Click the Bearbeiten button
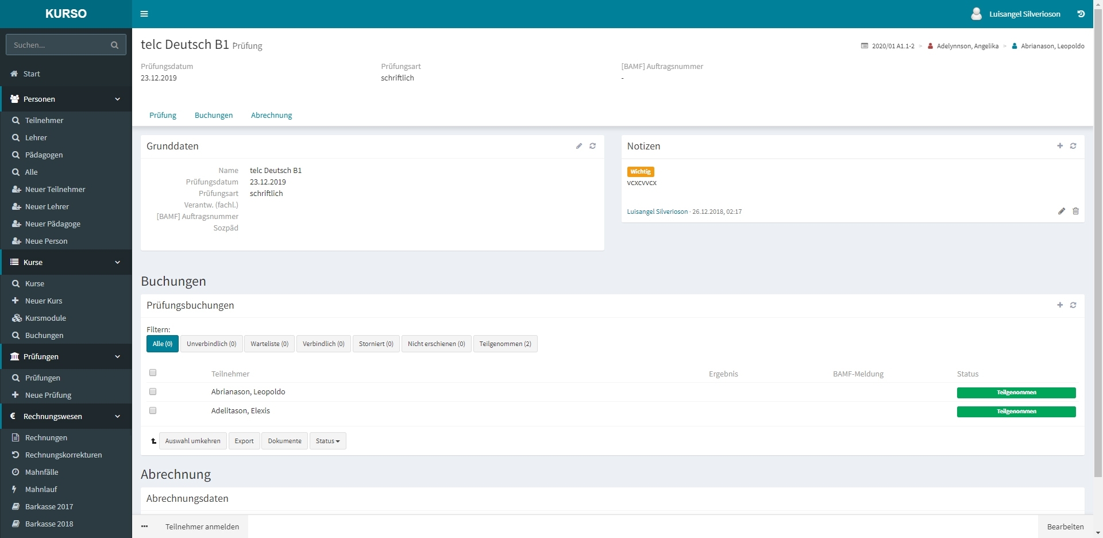The width and height of the screenshot is (1103, 538). [x=1066, y=527]
